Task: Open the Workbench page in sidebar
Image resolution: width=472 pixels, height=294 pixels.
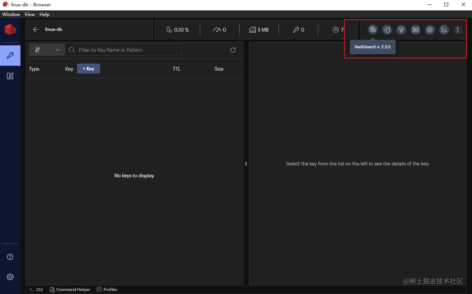Action: pos(10,76)
